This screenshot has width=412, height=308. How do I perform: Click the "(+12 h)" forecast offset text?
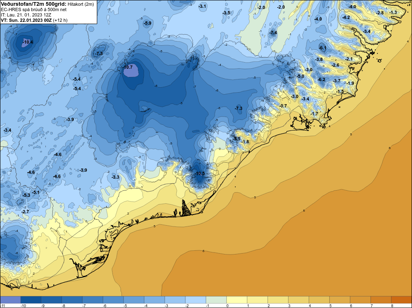coord(60,20)
